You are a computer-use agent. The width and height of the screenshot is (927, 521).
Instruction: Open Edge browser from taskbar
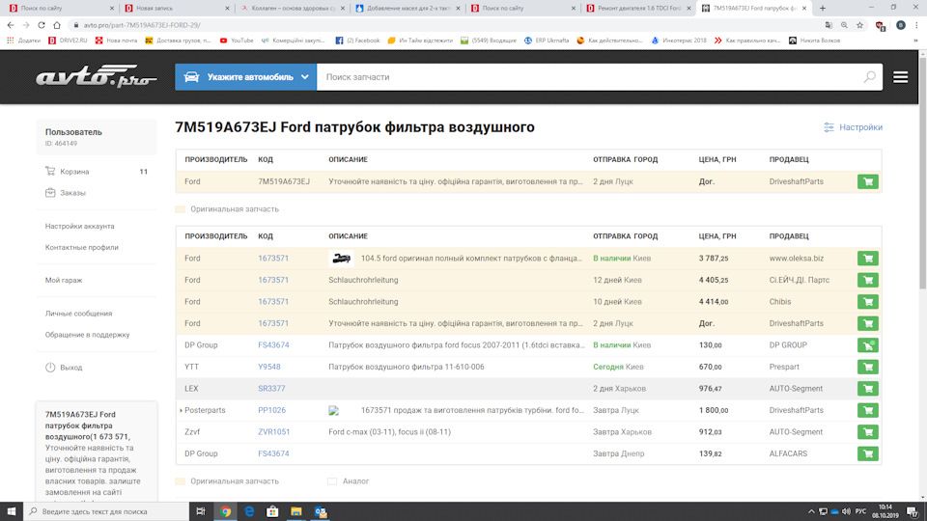pos(249,511)
